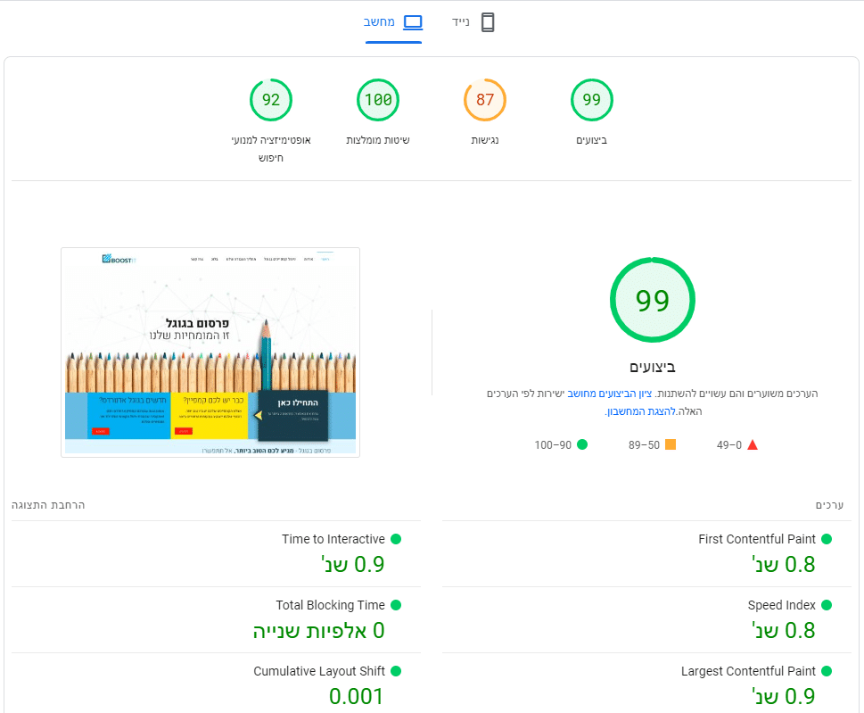Click the First Contentful Paint label
Screen dimensions: 864x713
point(756,539)
